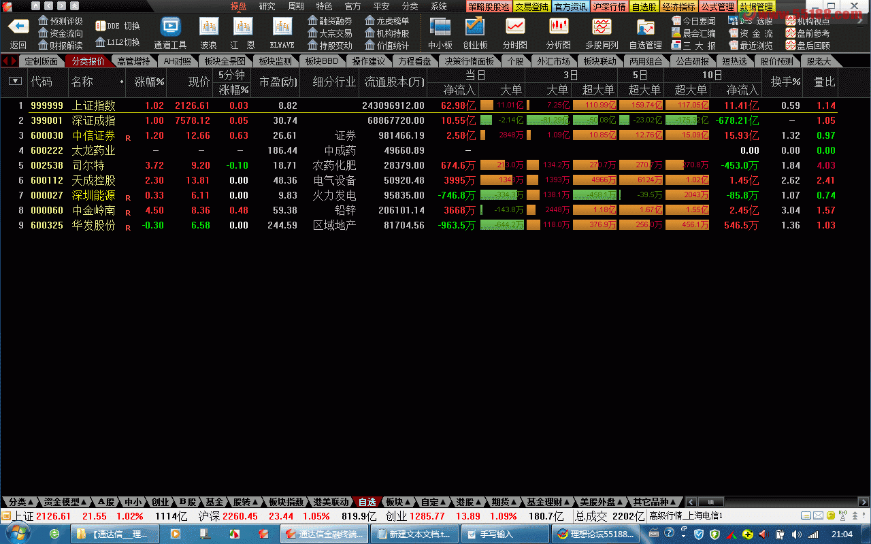Image resolution: width=871 pixels, height=544 pixels.
Task: Sort by the 涨幅% column header
Action: click(x=150, y=82)
